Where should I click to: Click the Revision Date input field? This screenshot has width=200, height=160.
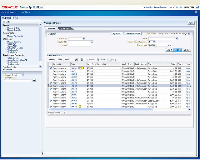tap(158, 45)
